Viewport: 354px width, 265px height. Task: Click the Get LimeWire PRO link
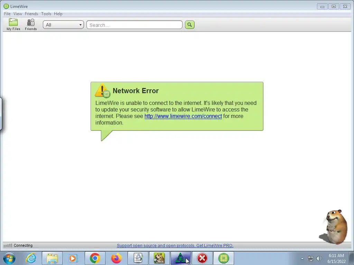coord(175,246)
